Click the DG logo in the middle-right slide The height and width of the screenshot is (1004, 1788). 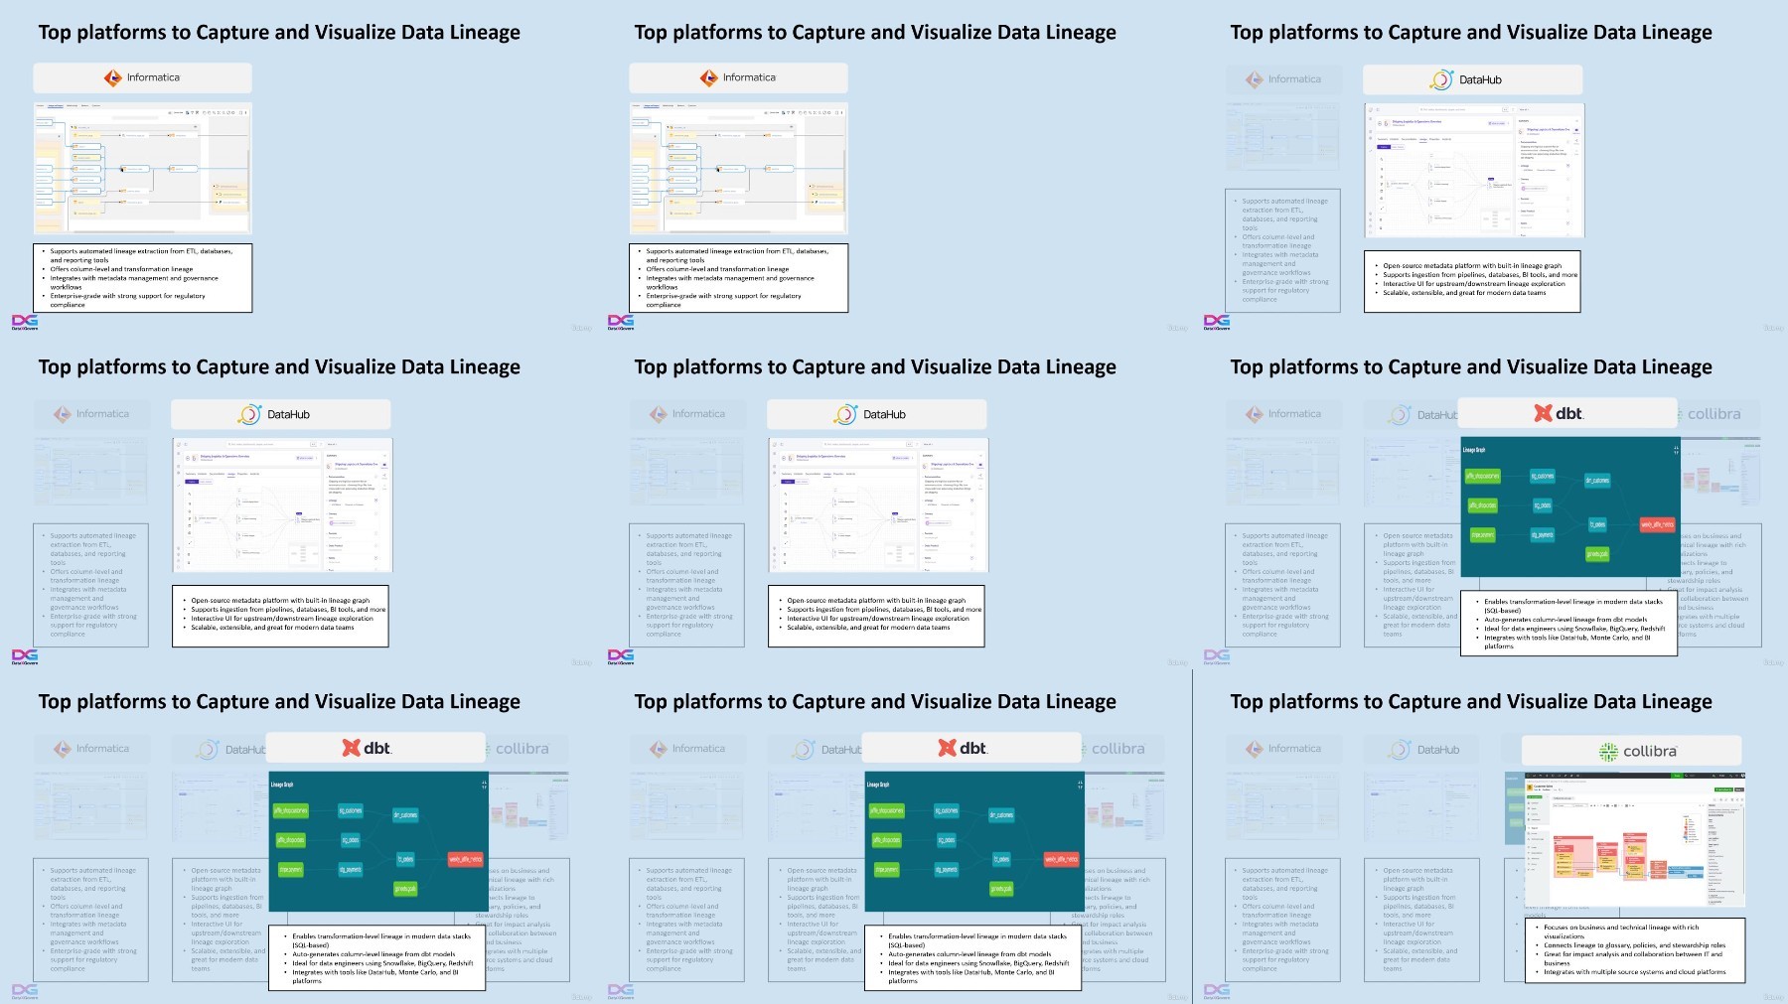[x=1217, y=656]
